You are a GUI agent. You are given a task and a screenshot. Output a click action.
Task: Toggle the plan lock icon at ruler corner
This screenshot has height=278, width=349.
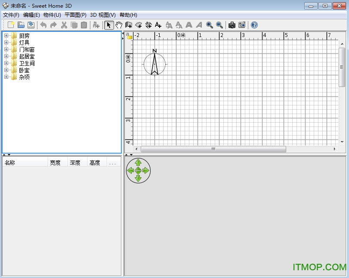pyautogui.click(x=129, y=36)
